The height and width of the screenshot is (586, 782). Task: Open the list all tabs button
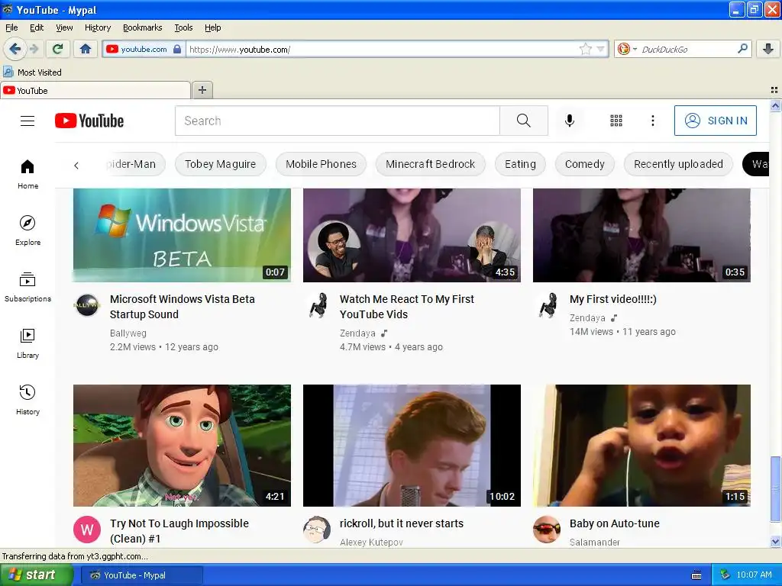[774, 90]
